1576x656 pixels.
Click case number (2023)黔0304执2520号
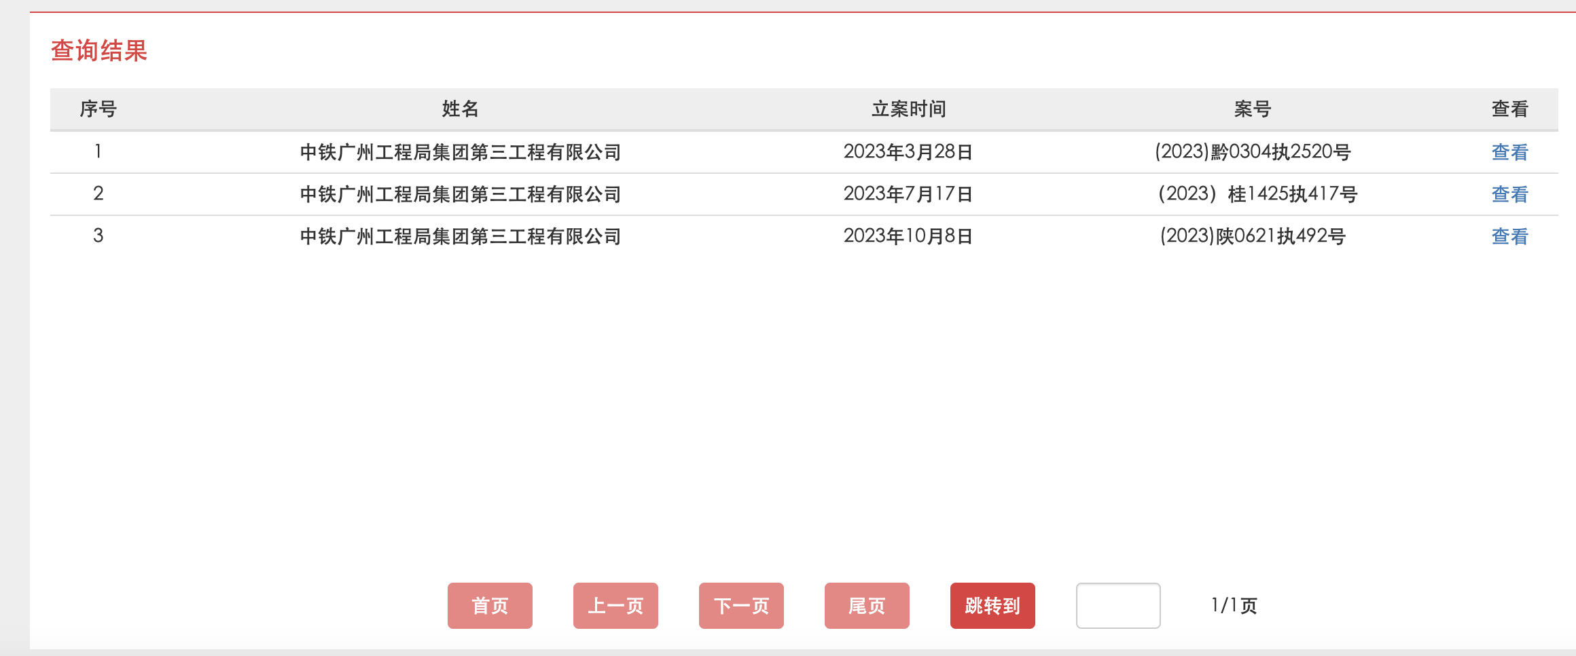(x=1253, y=151)
